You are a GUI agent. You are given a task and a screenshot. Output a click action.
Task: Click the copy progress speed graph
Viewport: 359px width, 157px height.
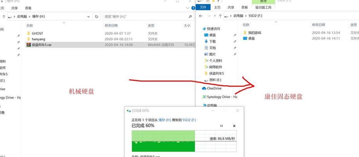tap(184, 141)
